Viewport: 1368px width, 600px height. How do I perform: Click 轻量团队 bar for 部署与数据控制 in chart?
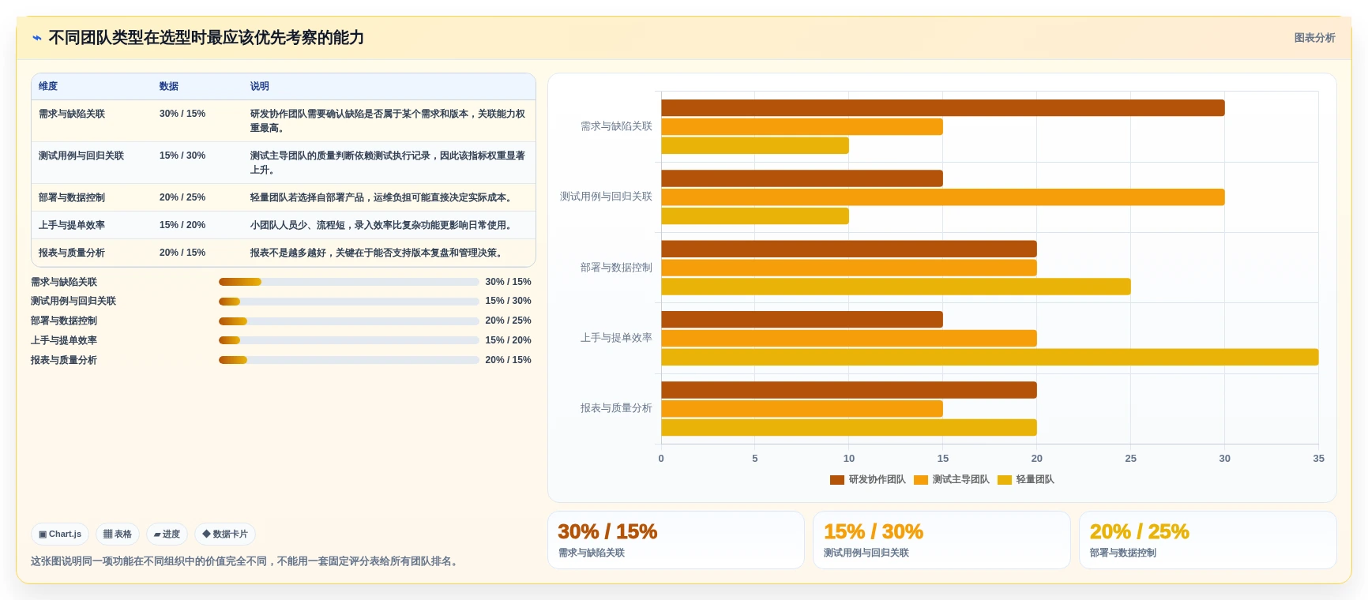[x=896, y=287]
